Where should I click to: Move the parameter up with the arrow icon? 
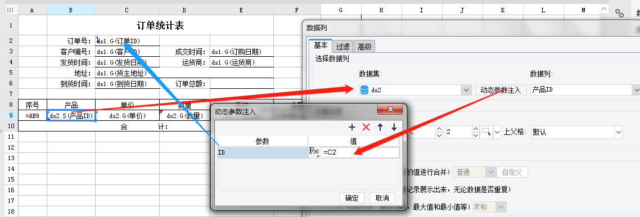point(380,127)
